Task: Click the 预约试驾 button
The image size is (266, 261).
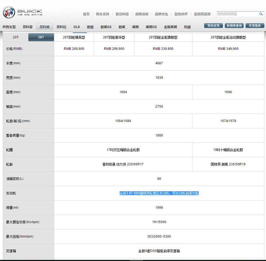Action: pyautogui.click(x=213, y=26)
